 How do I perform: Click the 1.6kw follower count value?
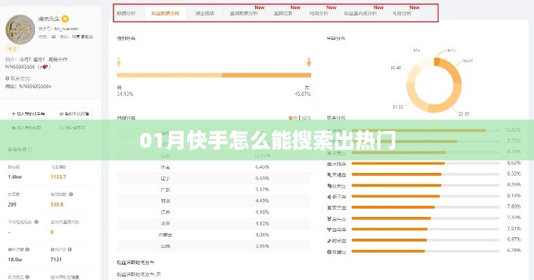tap(15, 177)
